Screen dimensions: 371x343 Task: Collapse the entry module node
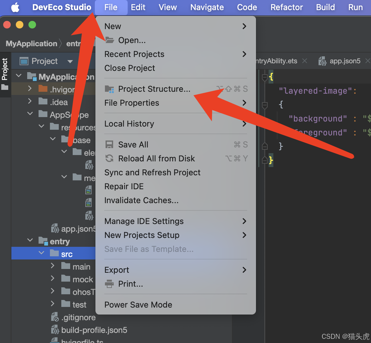click(30, 240)
